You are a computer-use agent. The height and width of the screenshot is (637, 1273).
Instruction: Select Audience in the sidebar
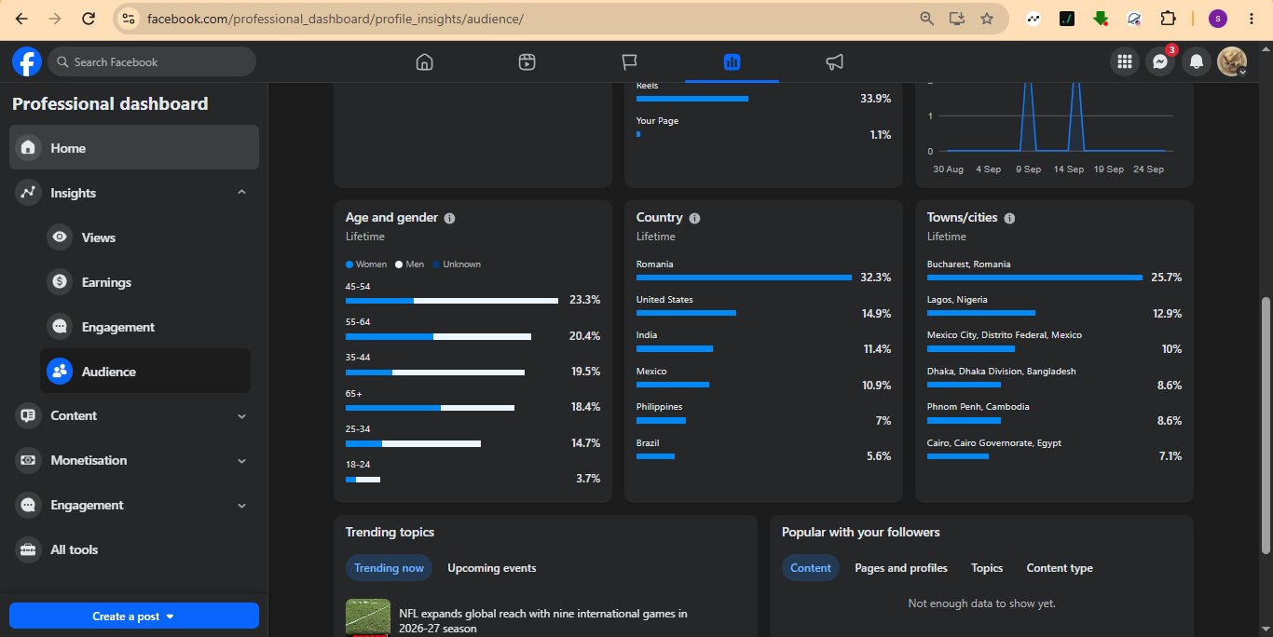point(145,371)
